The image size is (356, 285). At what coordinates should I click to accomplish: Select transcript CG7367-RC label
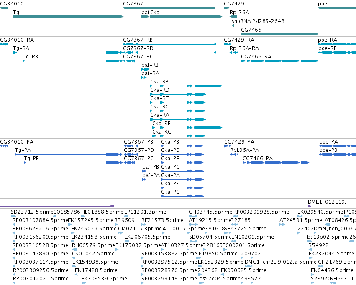(x=138, y=57)
